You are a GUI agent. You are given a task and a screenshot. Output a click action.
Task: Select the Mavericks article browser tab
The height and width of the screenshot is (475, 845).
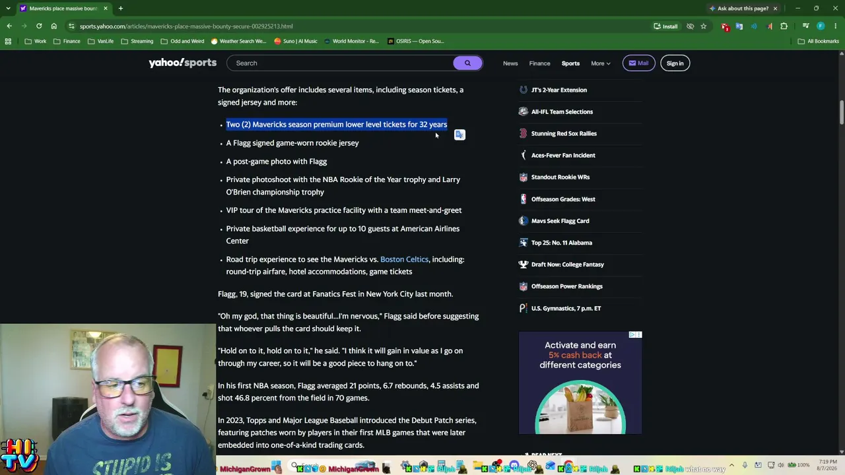tap(63, 9)
